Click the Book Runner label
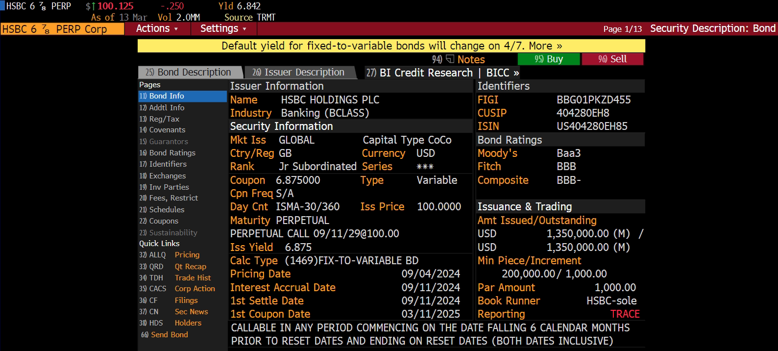The width and height of the screenshot is (778, 351). [x=509, y=301]
